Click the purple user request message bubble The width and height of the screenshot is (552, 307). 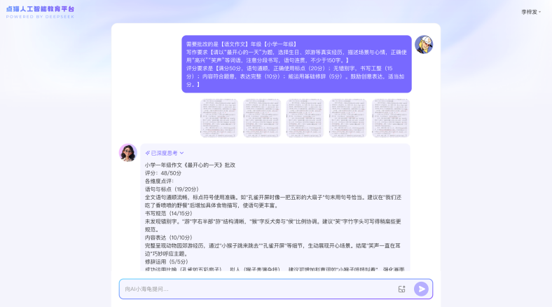(x=296, y=64)
